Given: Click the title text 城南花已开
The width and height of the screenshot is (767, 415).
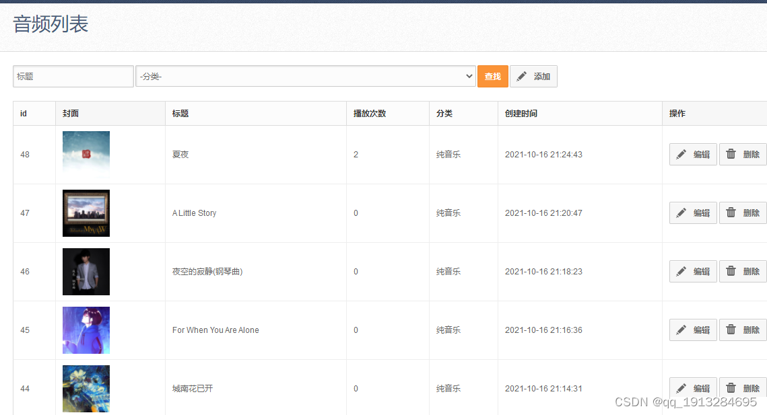Looking at the screenshot, I should click(193, 389).
